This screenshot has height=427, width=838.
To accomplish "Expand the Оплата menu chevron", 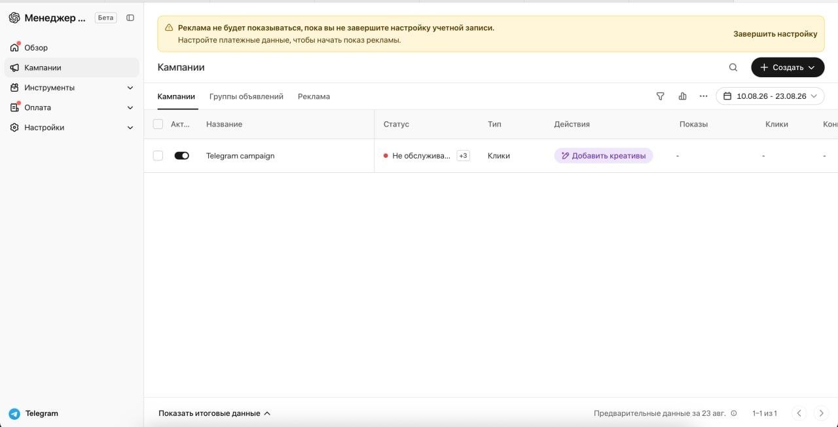I will (x=130, y=107).
